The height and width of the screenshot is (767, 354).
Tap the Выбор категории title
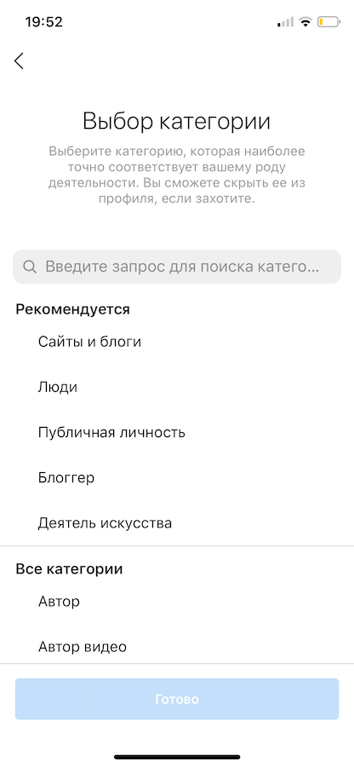pos(177,121)
